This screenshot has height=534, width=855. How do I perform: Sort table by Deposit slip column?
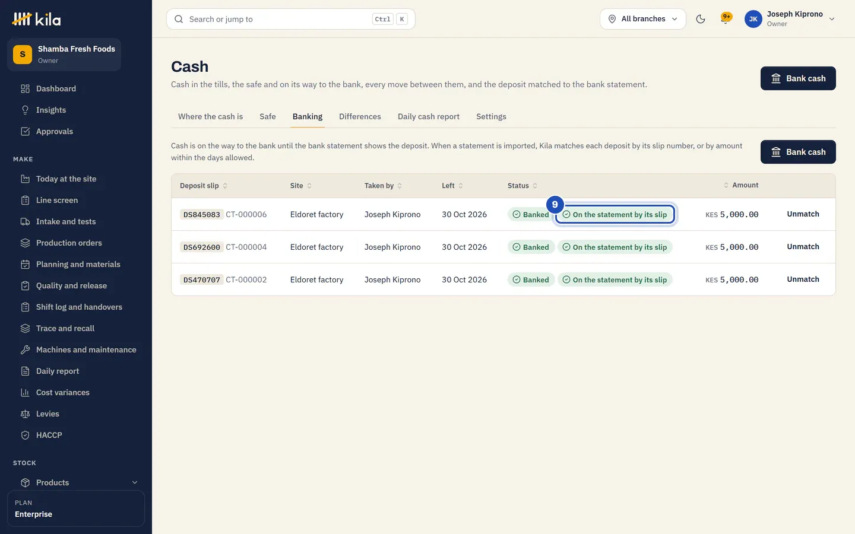(204, 186)
